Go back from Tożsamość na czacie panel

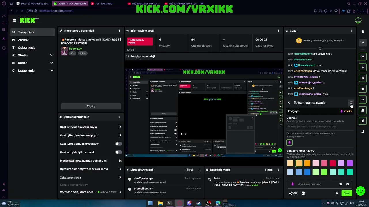(289, 103)
